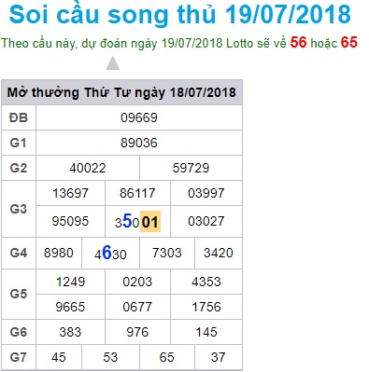
Task: Click the G7 number 65
Action: point(166,357)
